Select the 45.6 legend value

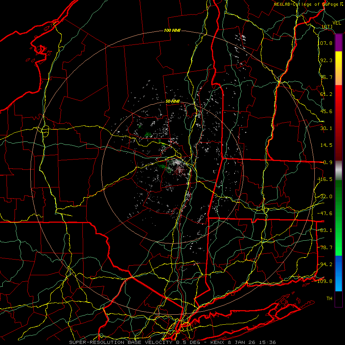[x=326, y=111]
